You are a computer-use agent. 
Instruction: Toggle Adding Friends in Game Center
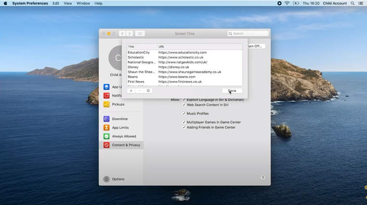tap(184, 127)
